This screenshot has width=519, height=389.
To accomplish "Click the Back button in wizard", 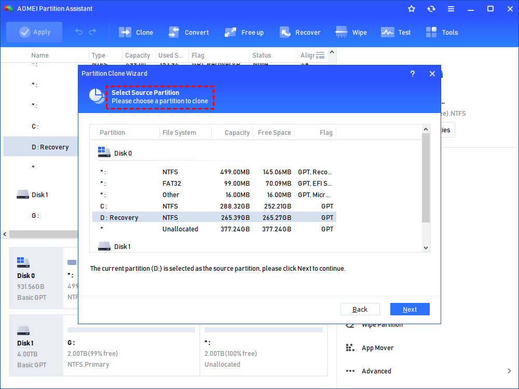I will coord(360,309).
